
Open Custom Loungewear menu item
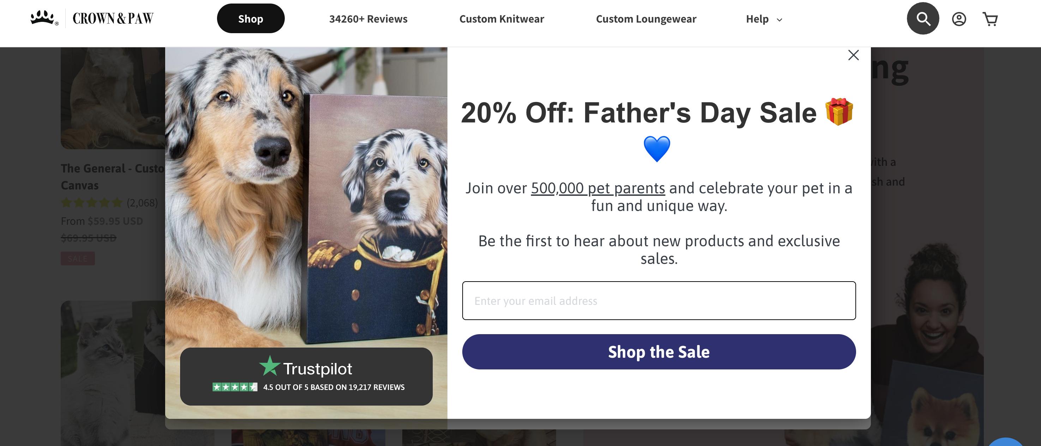pos(646,19)
